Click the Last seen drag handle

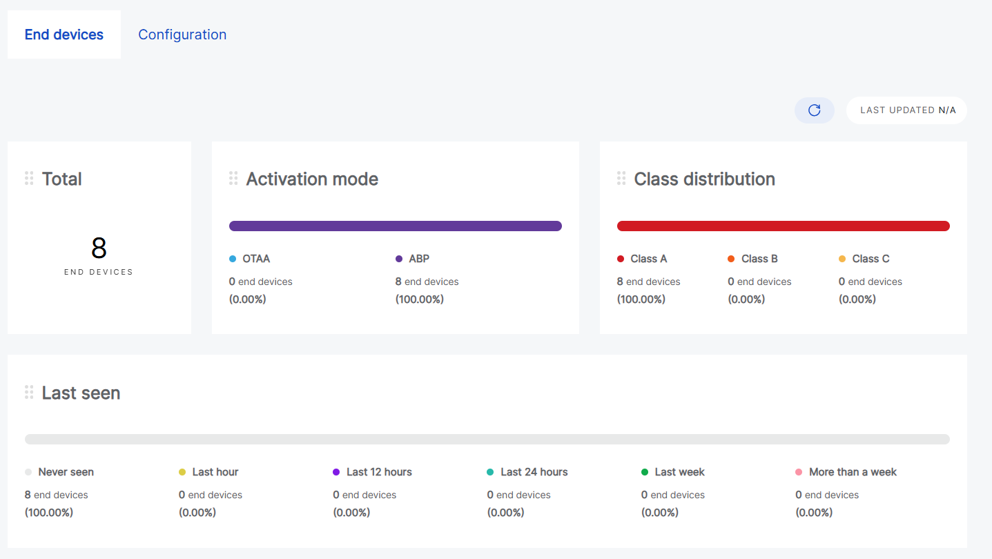(29, 393)
